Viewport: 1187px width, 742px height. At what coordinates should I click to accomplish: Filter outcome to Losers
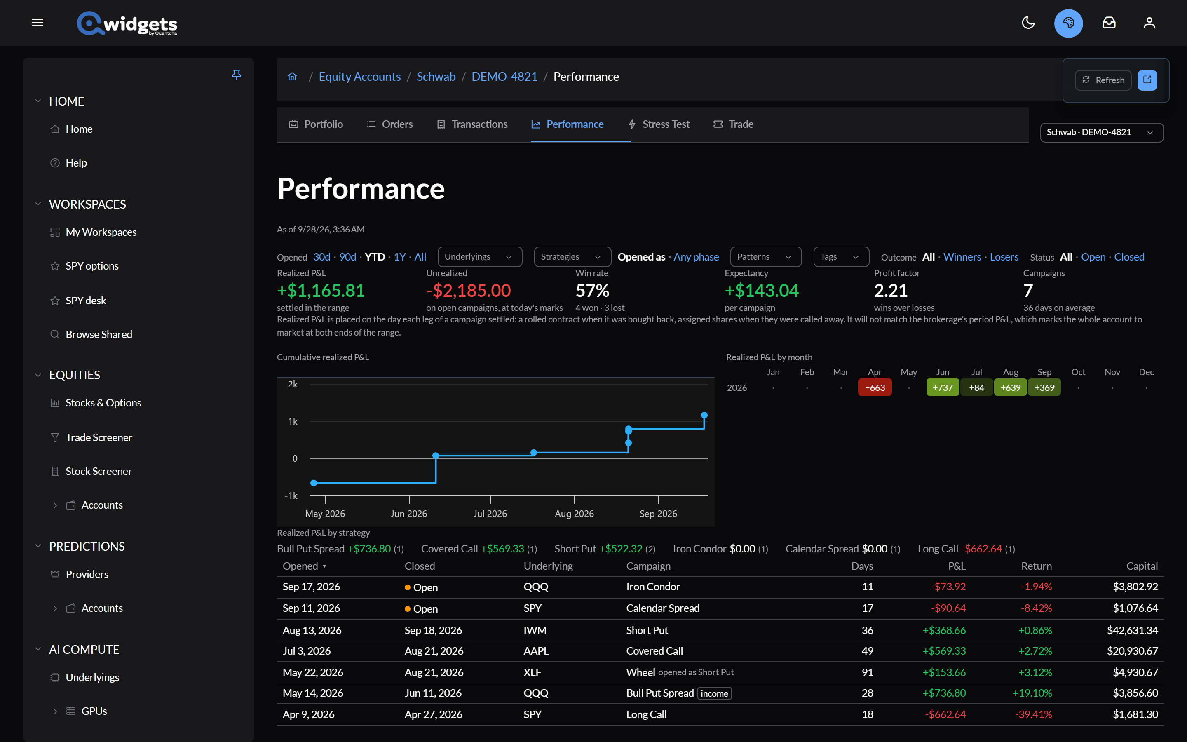pos(1004,257)
